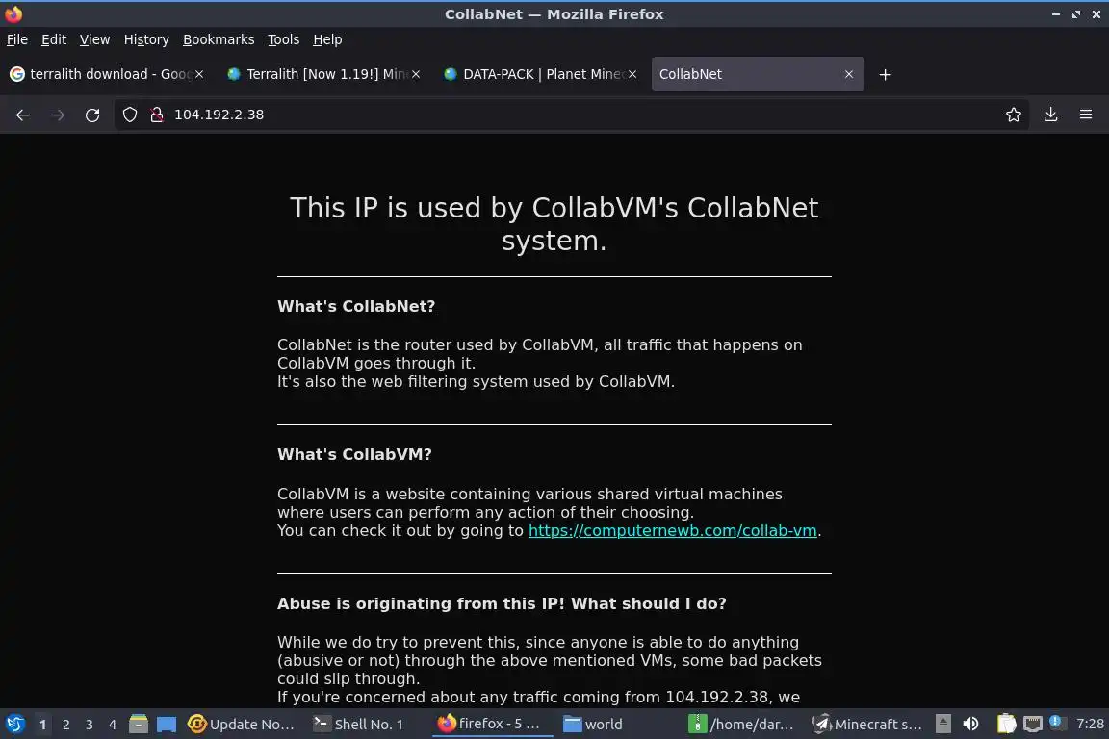Click the insecure connection lock icon
The width and height of the screenshot is (1109, 739).
[x=157, y=115]
